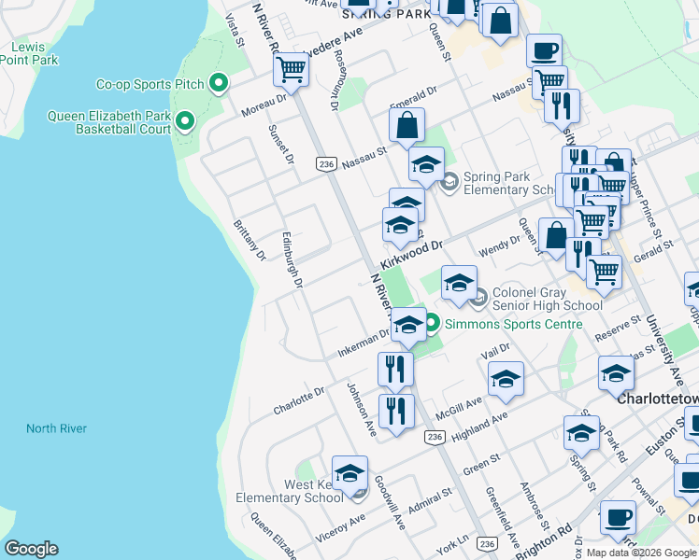Click the coffee cup marker above Nassau St

544,51
